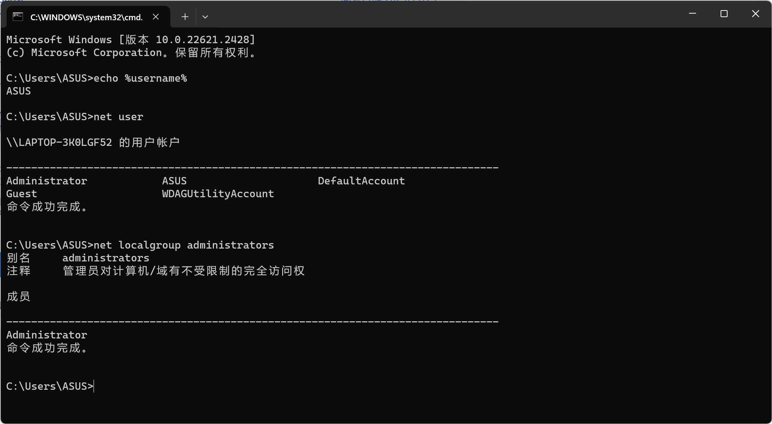Click the cmd terminal icon in the tab

point(18,17)
